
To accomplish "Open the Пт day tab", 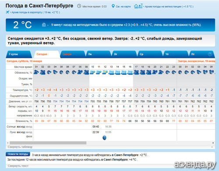I will (201, 54).
